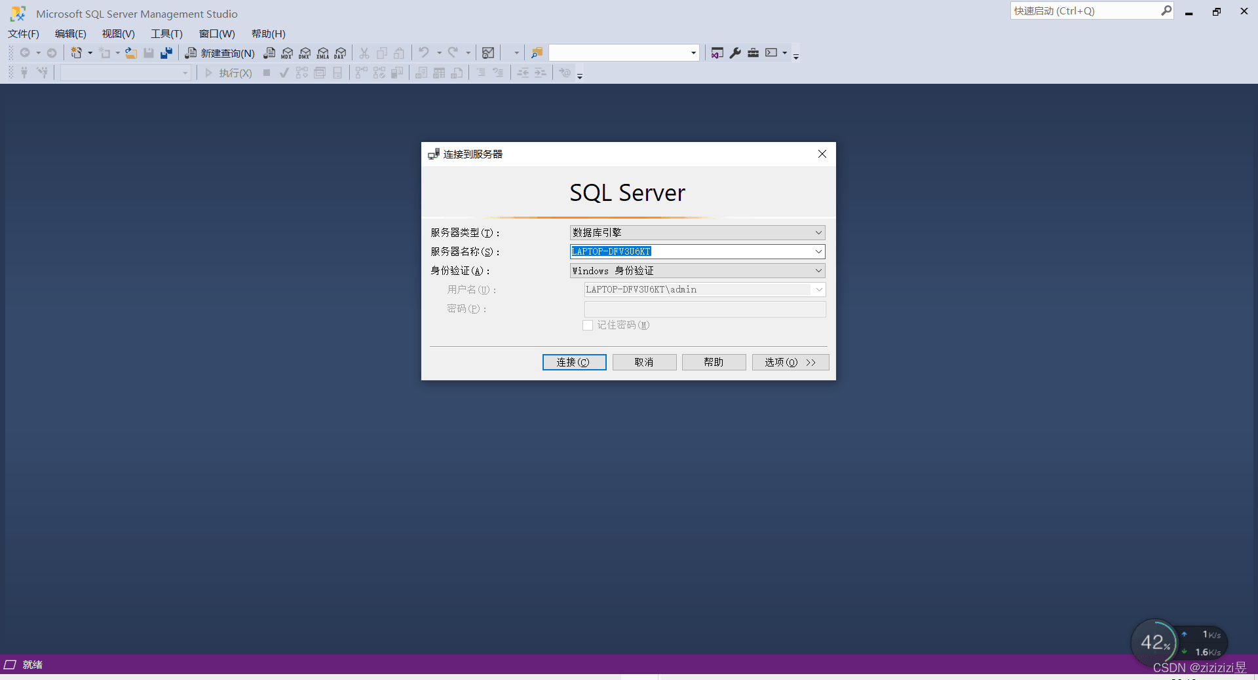
Task: Open a new MDX query
Action: tap(287, 53)
